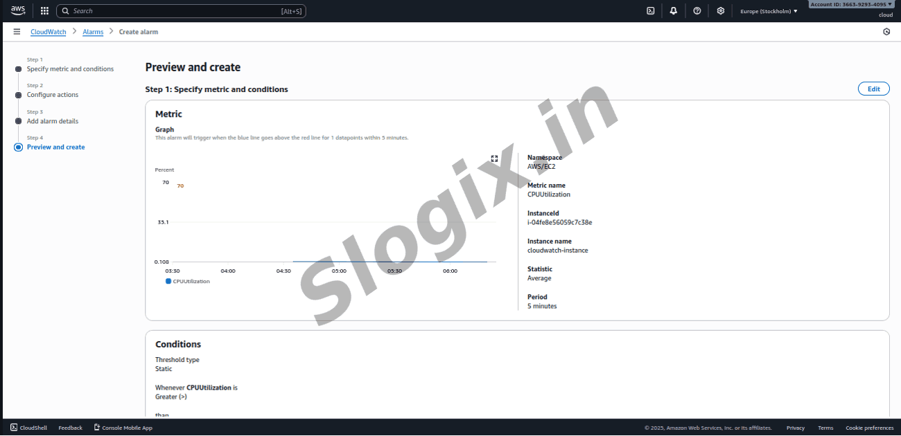The width and height of the screenshot is (901, 436).
Task: Open the Account ID dropdown menu
Action: (x=851, y=4)
